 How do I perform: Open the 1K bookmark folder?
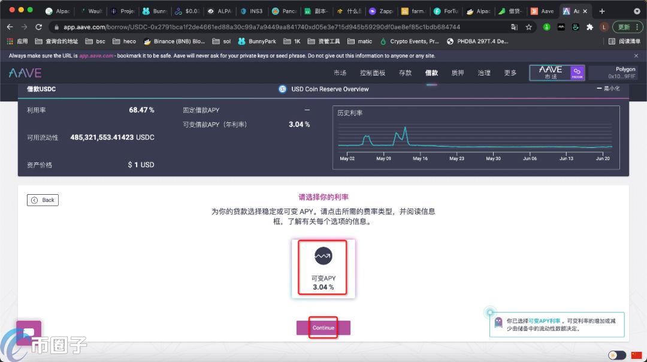point(292,41)
